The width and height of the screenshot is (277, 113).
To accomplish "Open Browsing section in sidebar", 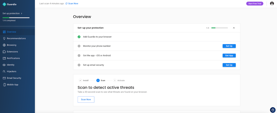I will (18, 45).
